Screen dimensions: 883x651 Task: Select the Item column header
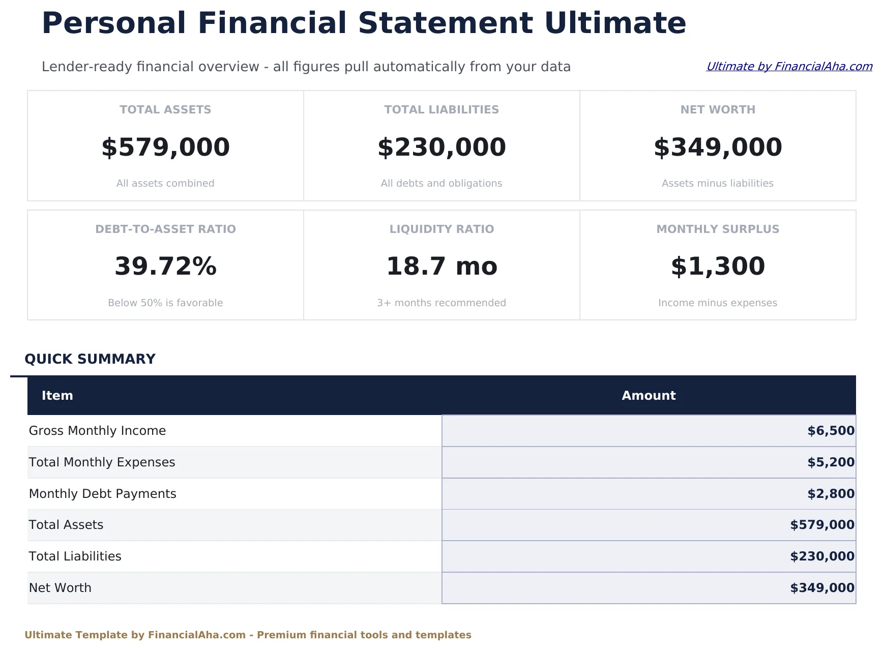click(x=57, y=396)
